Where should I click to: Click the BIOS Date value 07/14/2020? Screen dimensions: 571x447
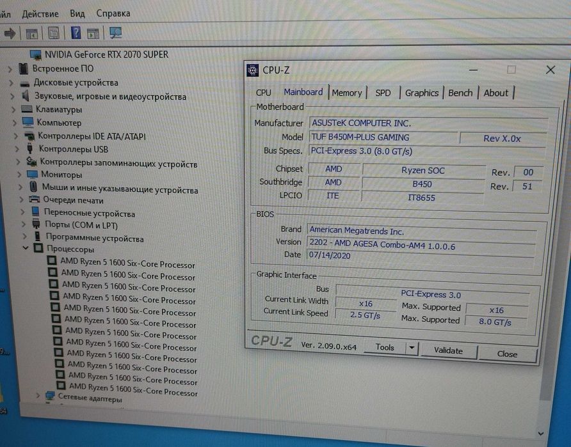pos(330,255)
